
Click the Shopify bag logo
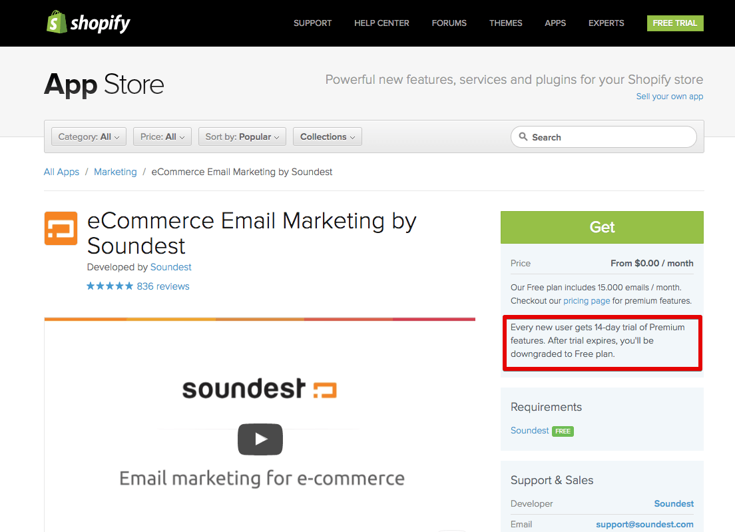pos(57,23)
